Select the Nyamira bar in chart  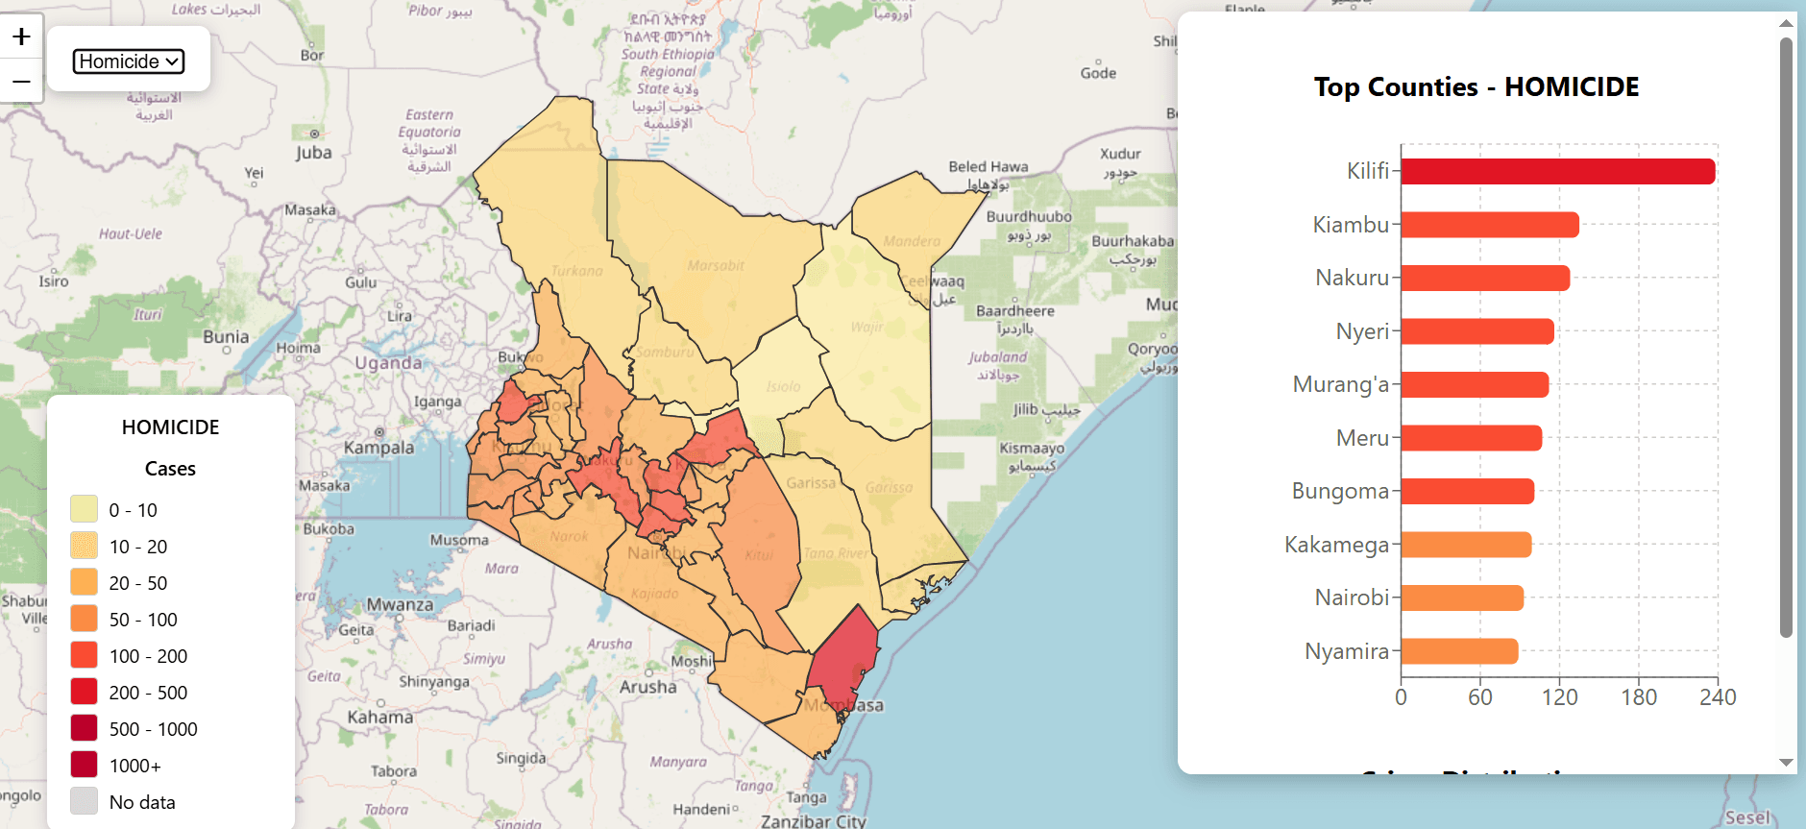1459,651
